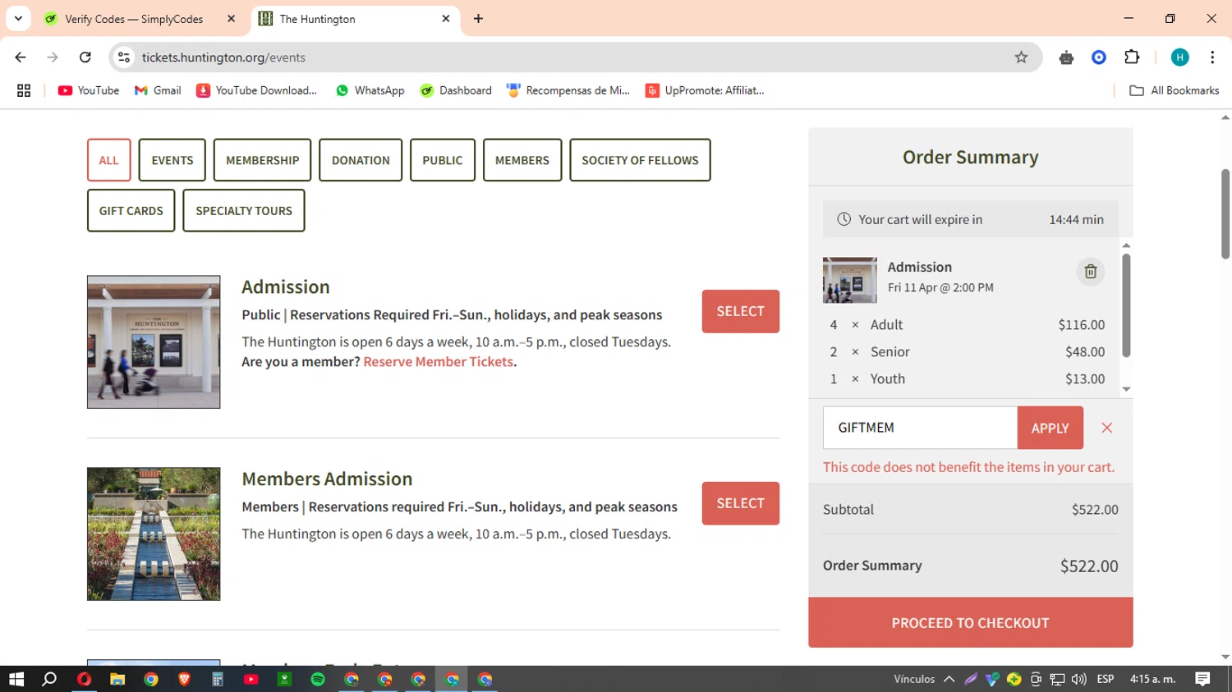
Task: Open the All Bookmarks folder
Action: 1175,90
